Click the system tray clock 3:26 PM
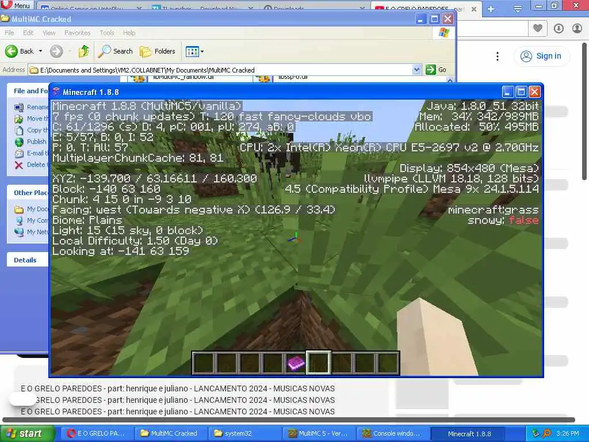This screenshot has width=589, height=442. tap(568, 433)
